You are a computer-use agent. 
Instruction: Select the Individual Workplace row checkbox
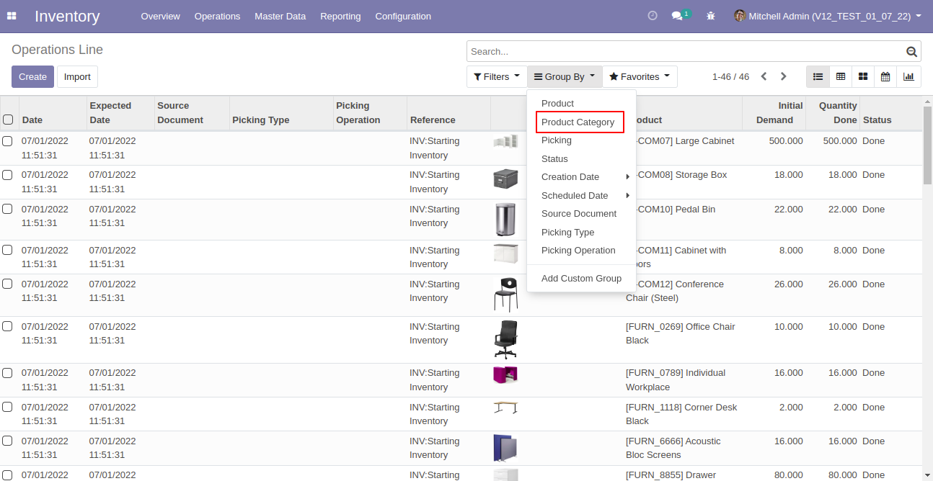coord(7,373)
